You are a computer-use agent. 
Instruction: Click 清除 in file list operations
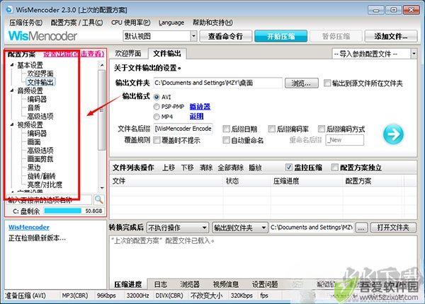[206, 168]
